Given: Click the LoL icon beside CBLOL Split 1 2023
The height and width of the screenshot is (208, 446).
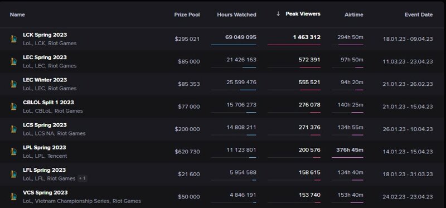Looking at the screenshot, I should (x=13, y=107).
